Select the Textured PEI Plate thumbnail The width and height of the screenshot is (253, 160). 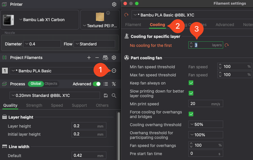pos(100,16)
